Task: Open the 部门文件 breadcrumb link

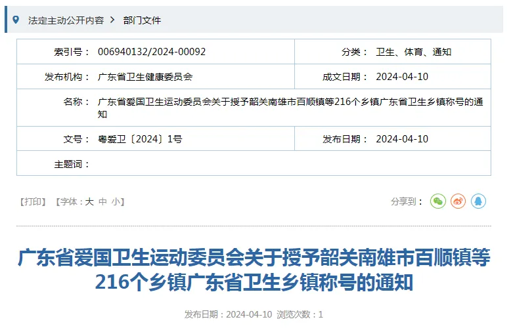Action: point(142,20)
